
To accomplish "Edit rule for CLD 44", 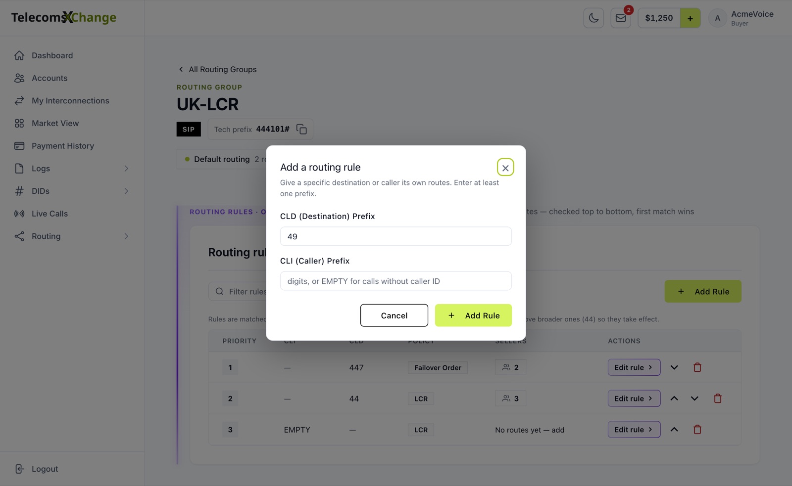I will pyautogui.click(x=634, y=398).
